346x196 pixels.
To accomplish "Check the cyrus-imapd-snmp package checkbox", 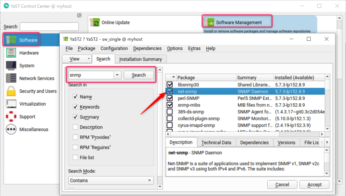I will tap(170, 125).
